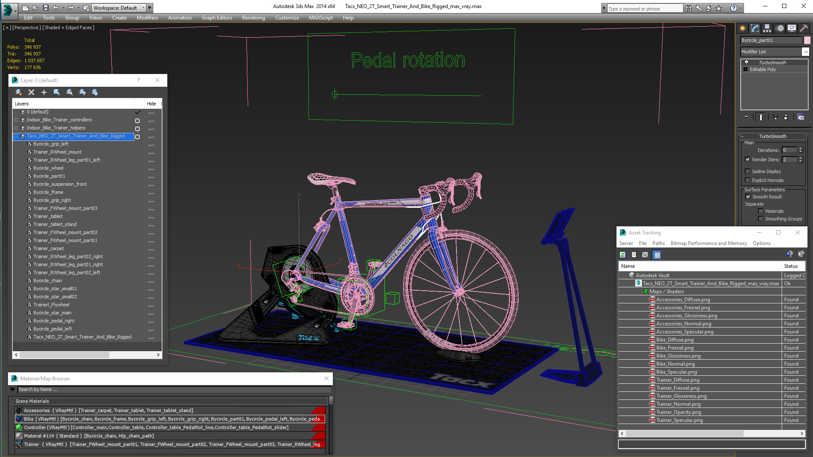Click the Redo arrow icon

(71, 8)
